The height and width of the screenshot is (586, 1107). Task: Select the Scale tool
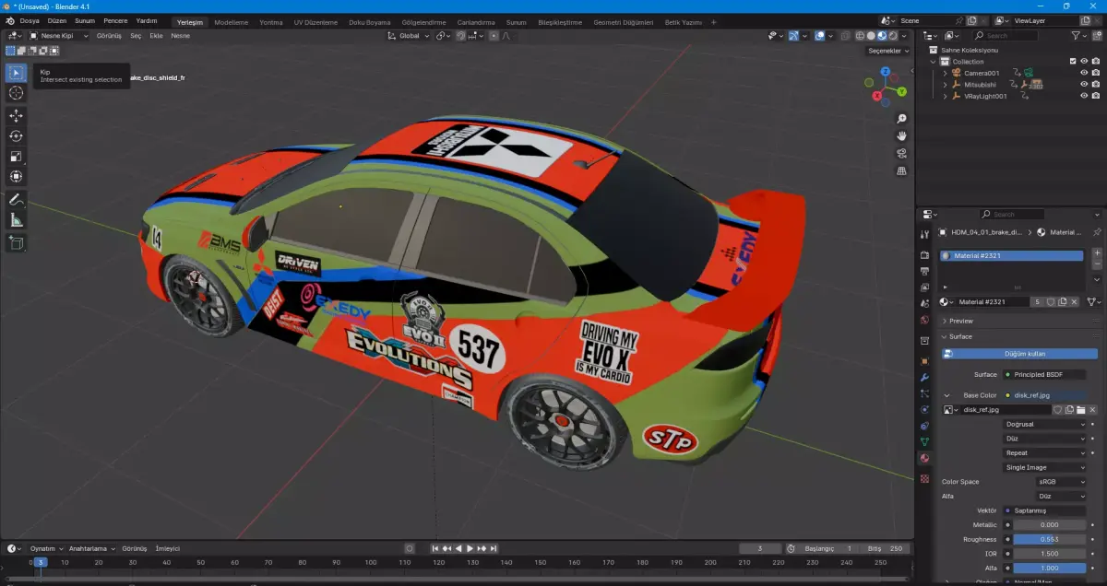16,156
